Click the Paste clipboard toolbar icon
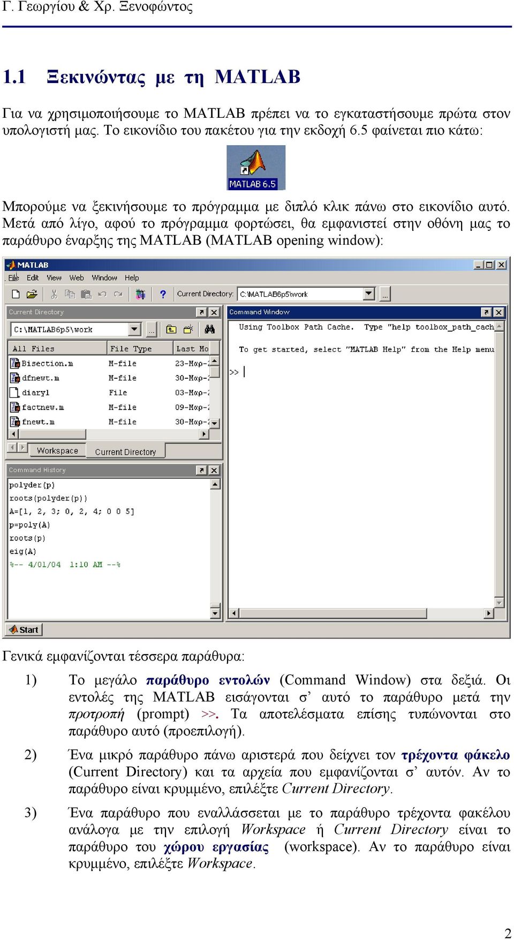514x940 pixels. coord(86,294)
